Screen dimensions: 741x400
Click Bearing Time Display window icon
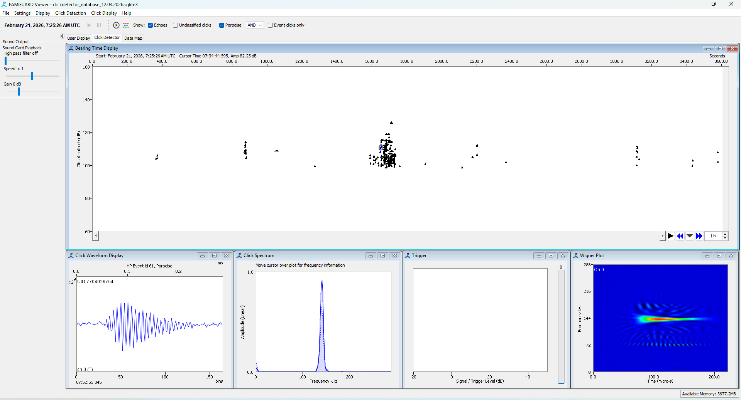point(71,48)
